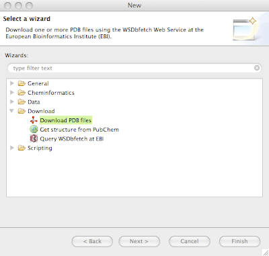Screen dimensions: 269x256
Task: Clear filter text with the X icon
Action: click(257, 68)
